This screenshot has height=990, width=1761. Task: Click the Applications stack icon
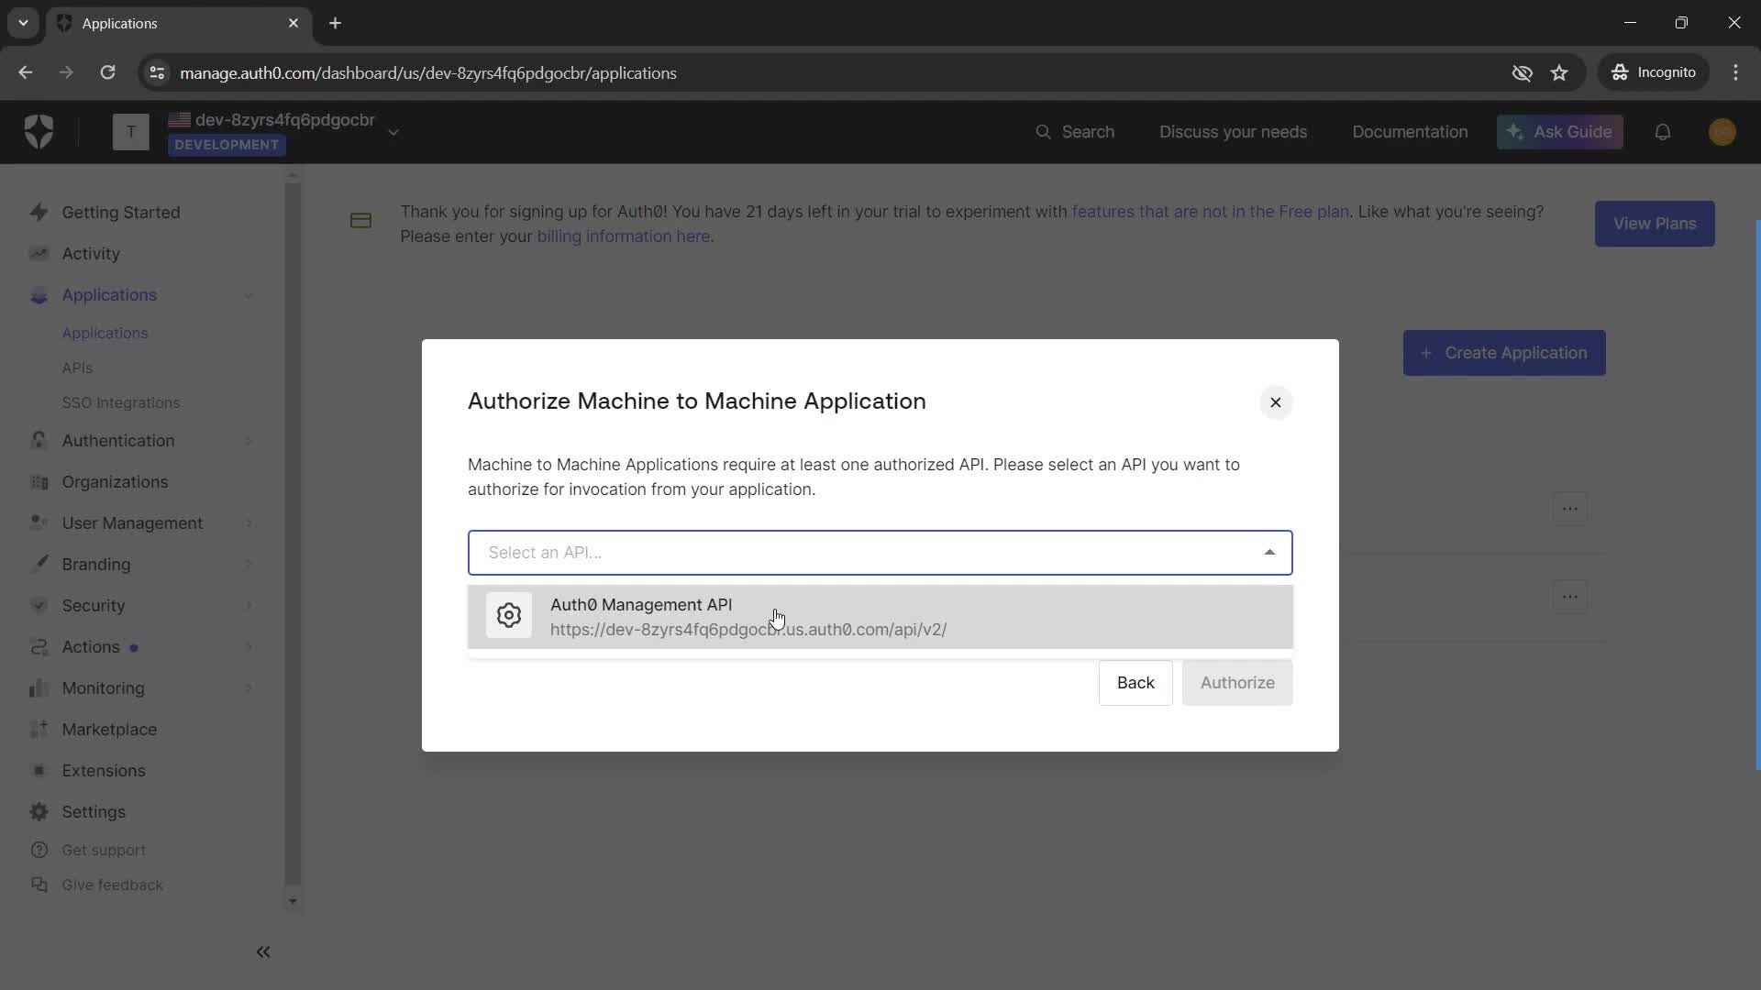[x=39, y=295]
